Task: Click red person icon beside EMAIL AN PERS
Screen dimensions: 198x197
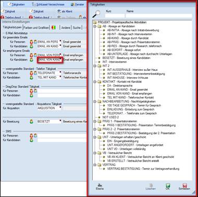Action: coord(31,42)
